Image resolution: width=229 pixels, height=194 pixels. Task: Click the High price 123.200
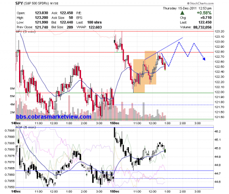pyautogui.click(x=42, y=18)
